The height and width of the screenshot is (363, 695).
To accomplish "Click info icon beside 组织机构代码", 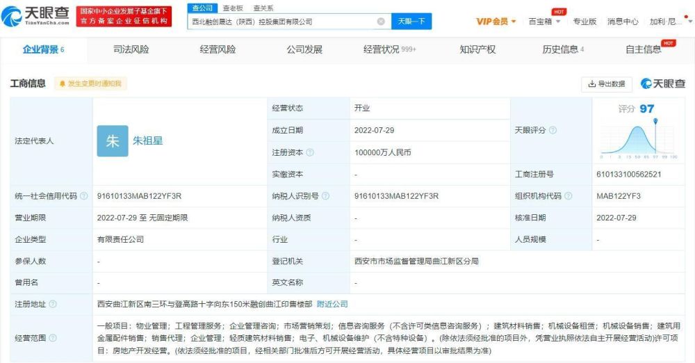I will point(569,195).
